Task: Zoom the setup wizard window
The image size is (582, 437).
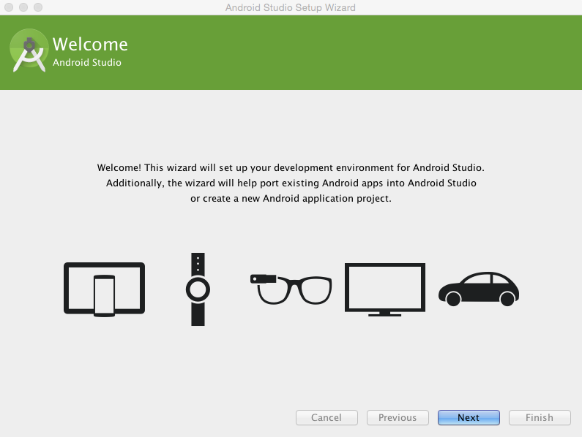Action: tap(38, 7)
